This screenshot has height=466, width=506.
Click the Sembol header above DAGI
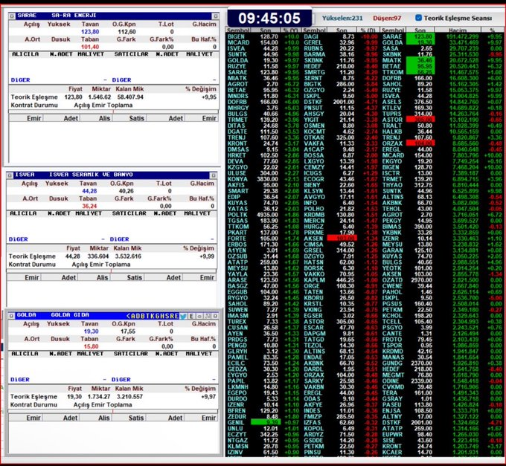point(315,30)
